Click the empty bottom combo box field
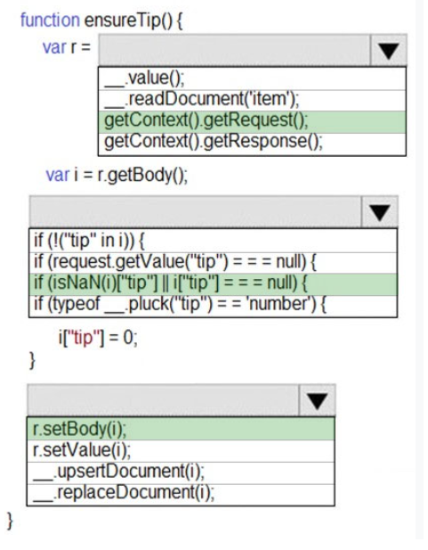 pyautogui.click(x=163, y=400)
